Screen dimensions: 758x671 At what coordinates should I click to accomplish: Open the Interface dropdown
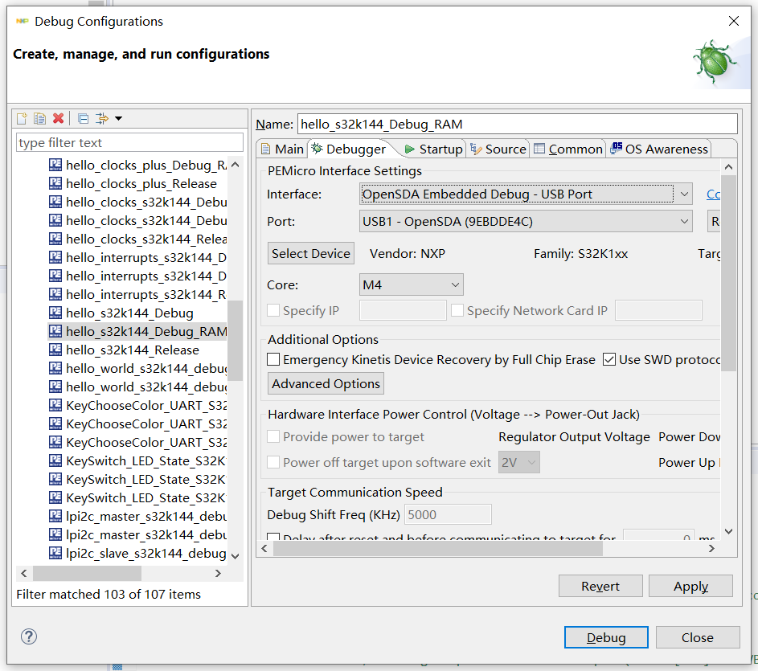click(526, 194)
